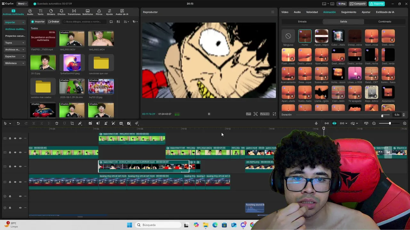Click the microphone voiceover record icon
This screenshot has height=230, width=410.
point(316,123)
